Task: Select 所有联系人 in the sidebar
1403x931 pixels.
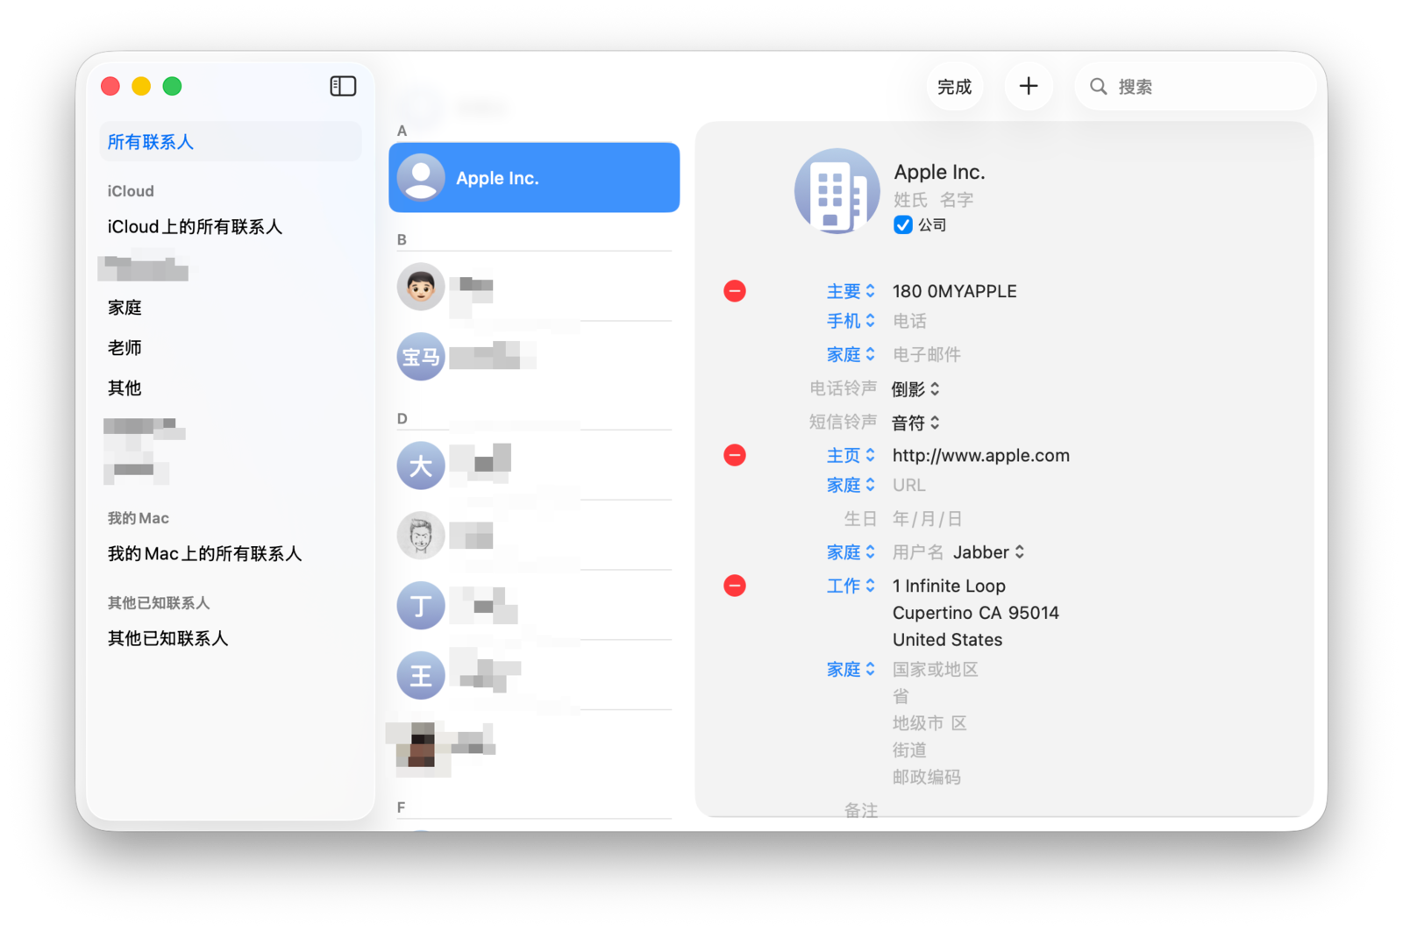Action: [x=151, y=142]
